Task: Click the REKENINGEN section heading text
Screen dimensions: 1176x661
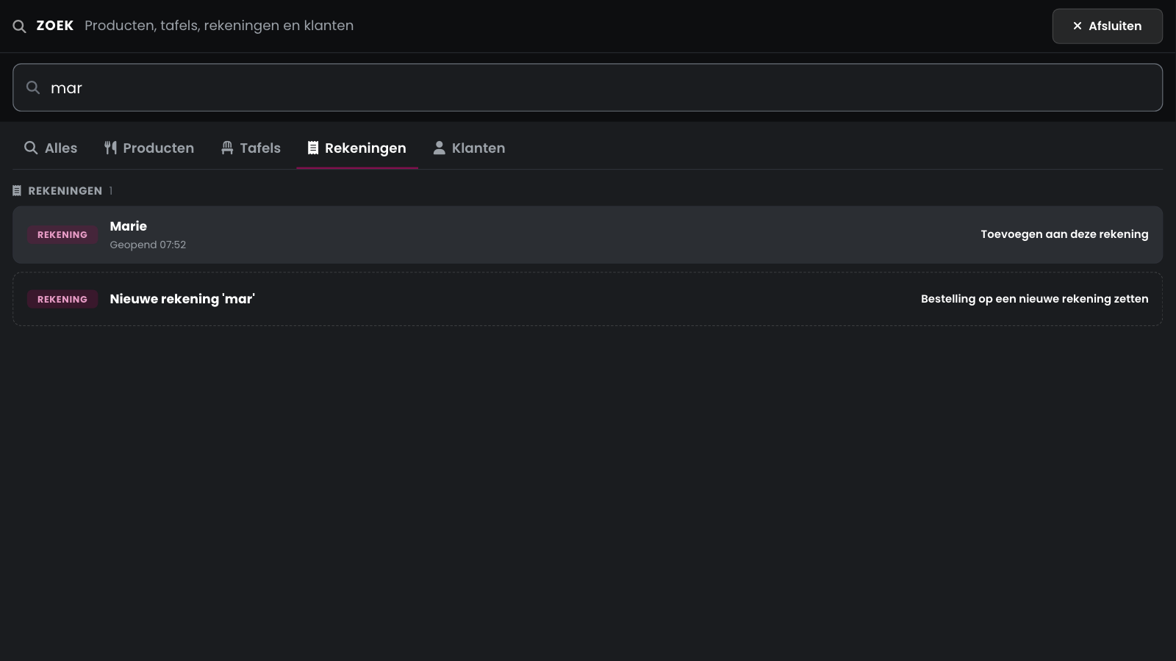Action: pyautogui.click(x=65, y=191)
